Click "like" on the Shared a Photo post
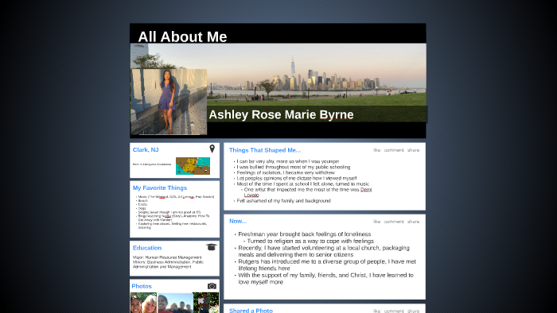The width and height of the screenshot is (557, 313). [377, 311]
